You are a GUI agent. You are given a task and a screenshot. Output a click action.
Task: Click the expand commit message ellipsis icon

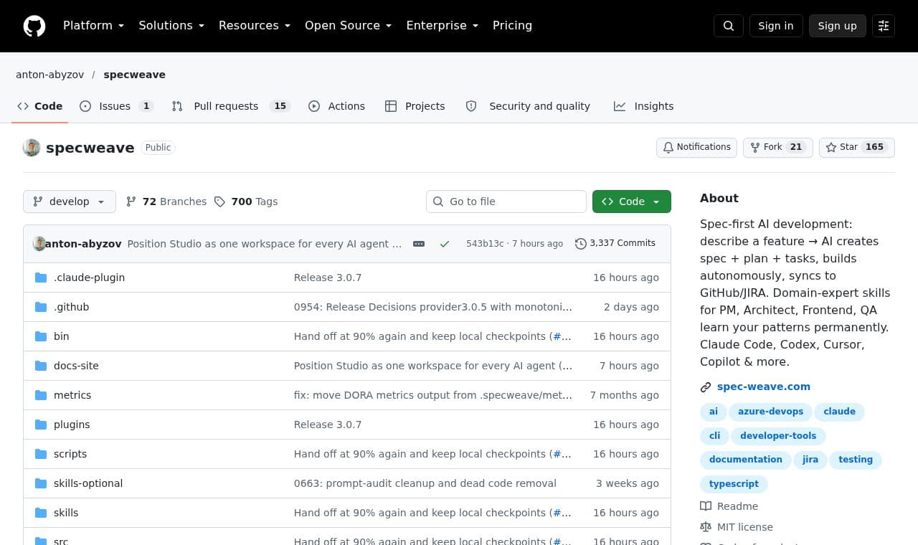click(x=419, y=244)
